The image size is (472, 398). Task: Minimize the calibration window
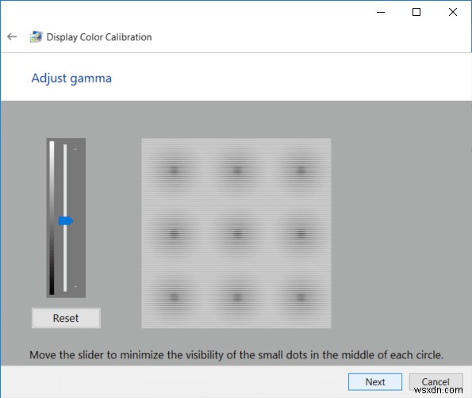[x=381, y=12]
